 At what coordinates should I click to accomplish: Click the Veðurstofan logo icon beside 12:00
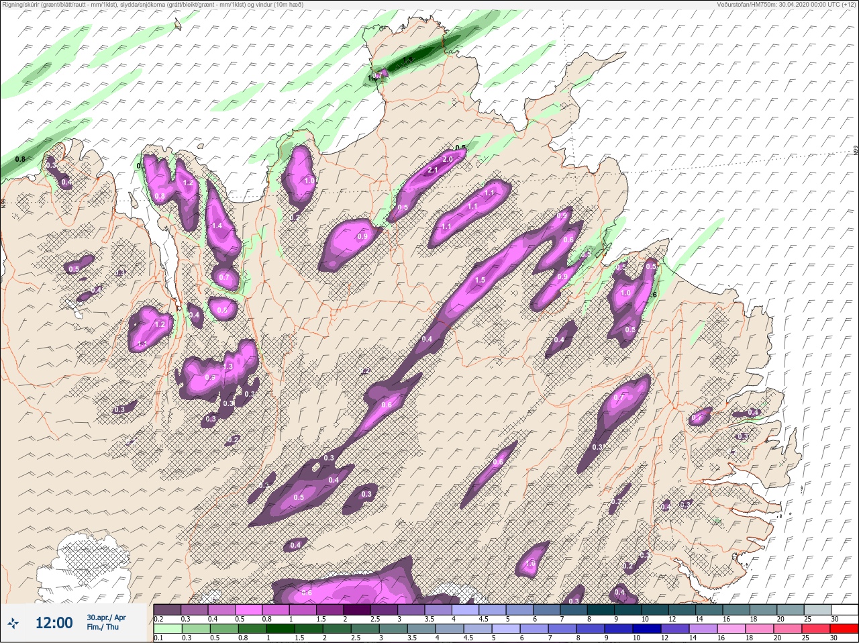(13, 624)
